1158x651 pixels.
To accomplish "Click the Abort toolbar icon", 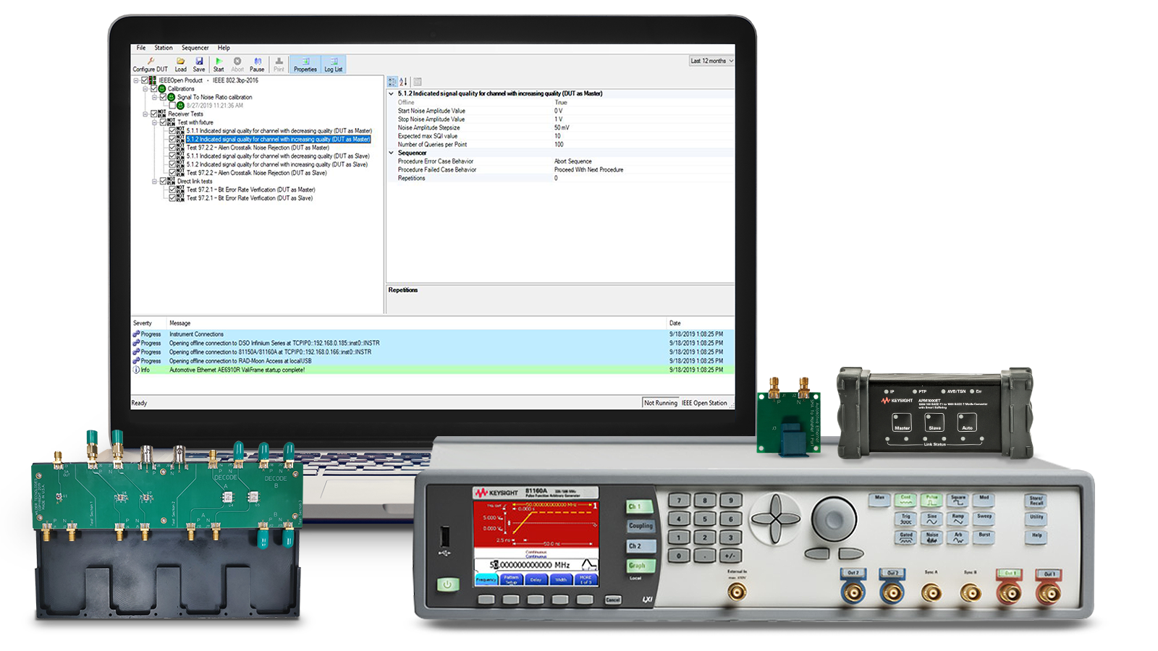I will 237,61.
